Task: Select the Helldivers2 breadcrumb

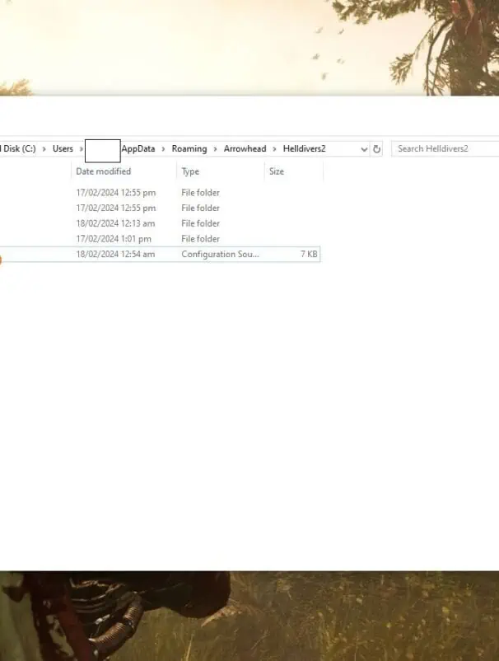Action: [x=305, y=149]
